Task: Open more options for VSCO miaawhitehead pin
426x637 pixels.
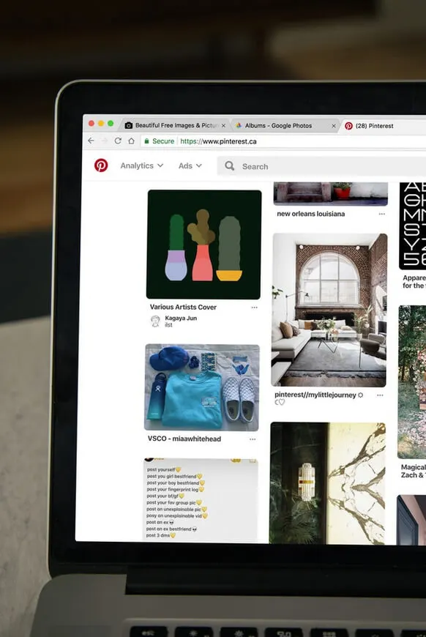Action: coord(253,439)
